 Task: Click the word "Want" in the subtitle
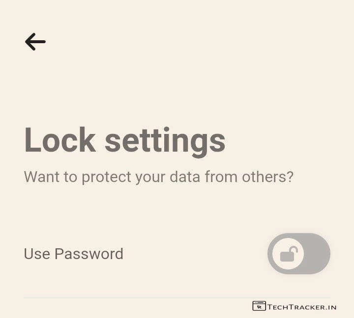pos(42,177)
